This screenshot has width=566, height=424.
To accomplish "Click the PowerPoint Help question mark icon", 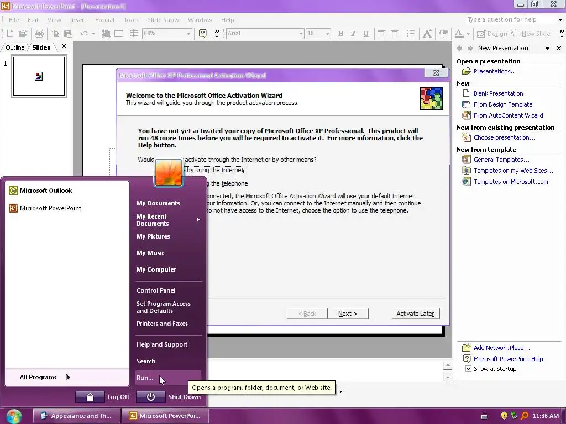I will (x=202, y=34).
